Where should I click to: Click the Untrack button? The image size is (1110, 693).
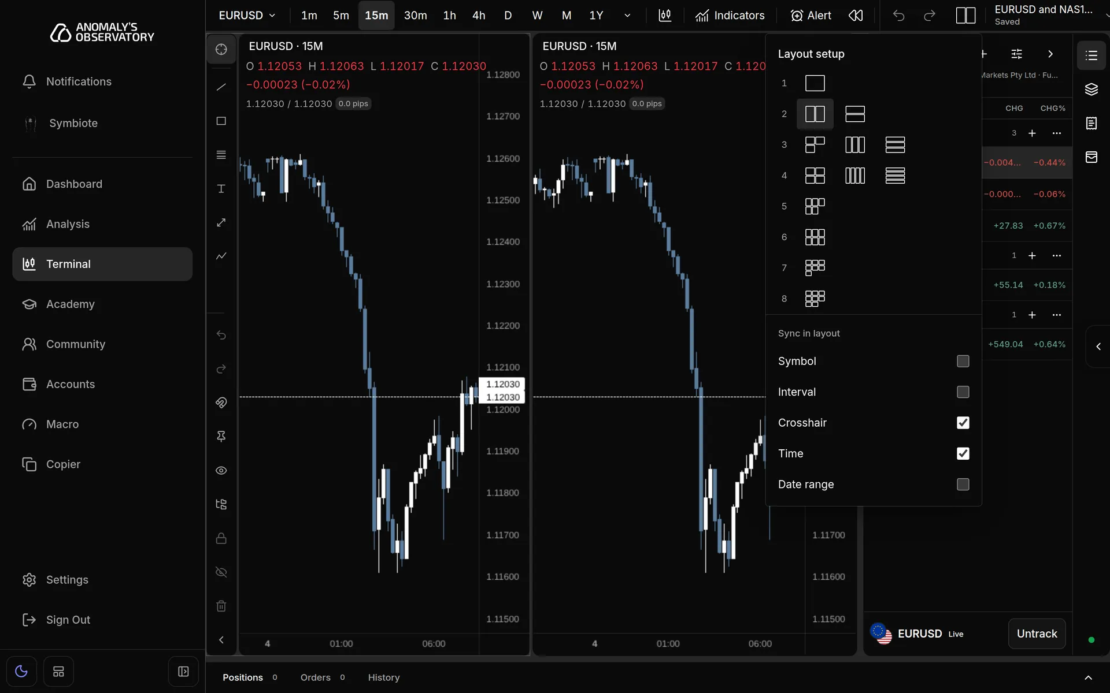click(x=1037, y=634)
